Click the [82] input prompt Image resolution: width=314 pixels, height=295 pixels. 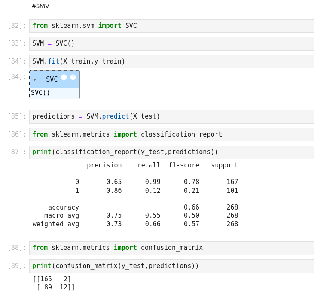(x=17, y=26)
